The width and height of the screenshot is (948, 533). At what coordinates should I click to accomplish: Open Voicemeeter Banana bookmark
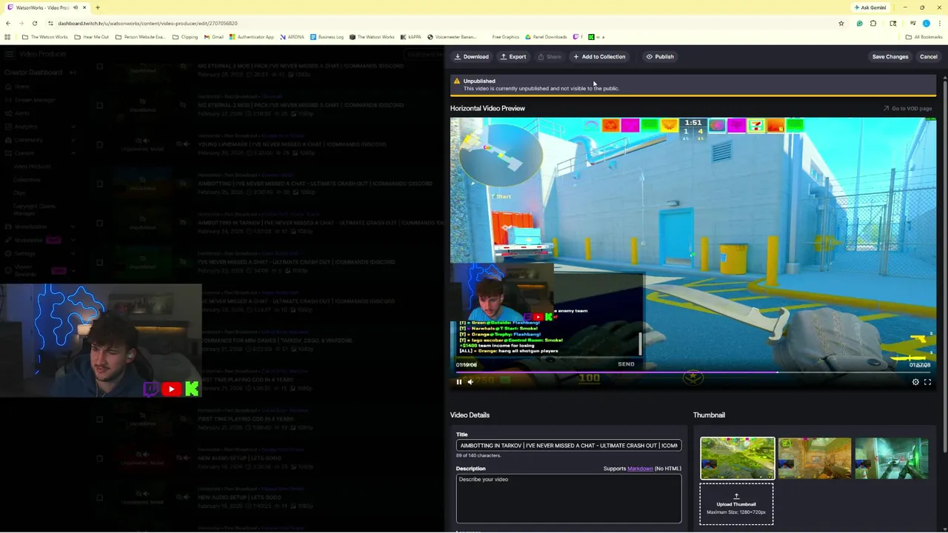(451, 37)
